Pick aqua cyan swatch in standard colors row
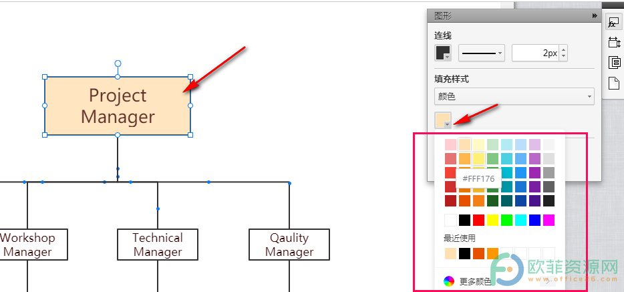The image size is (624, 292). pyautogui.click(x=520, y=220)
